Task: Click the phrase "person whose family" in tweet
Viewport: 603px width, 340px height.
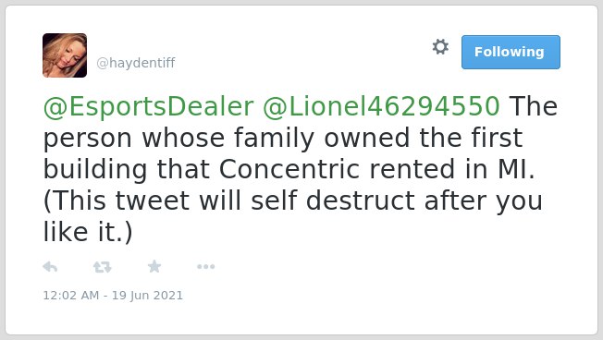Action: point(178,139)
